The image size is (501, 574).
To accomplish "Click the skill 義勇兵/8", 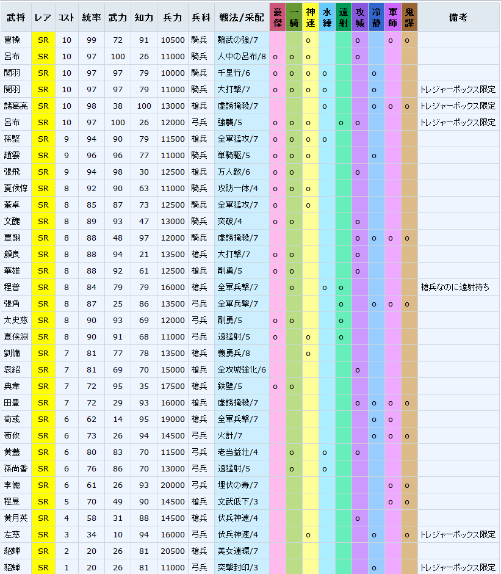I will pos(234,353).
